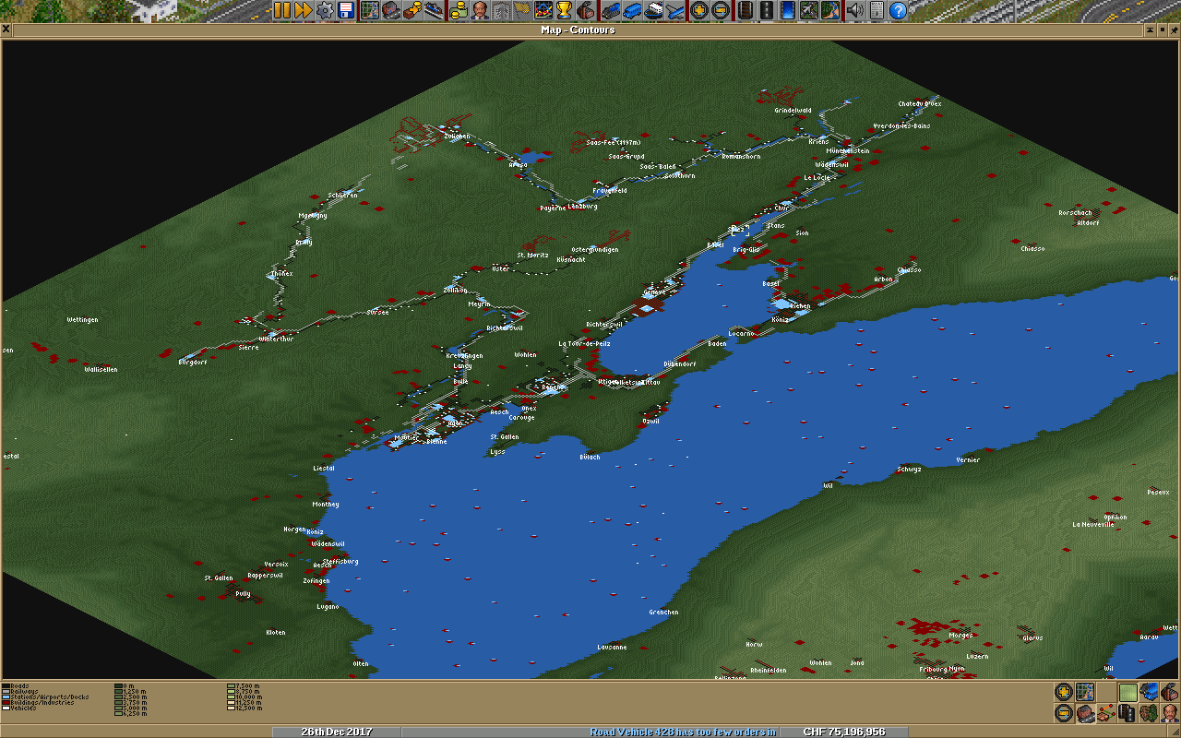This screenshot has width=1181, height=738.
Task: Open airport construction toolbar
Action: [x=809, y=11]
